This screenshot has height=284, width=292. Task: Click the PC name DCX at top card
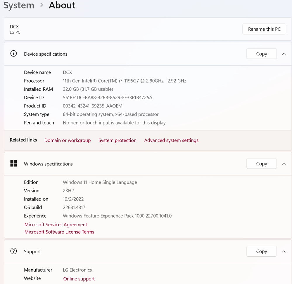coord(14,27)
